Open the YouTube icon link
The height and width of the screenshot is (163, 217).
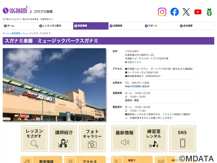click(x=198, y=12)
